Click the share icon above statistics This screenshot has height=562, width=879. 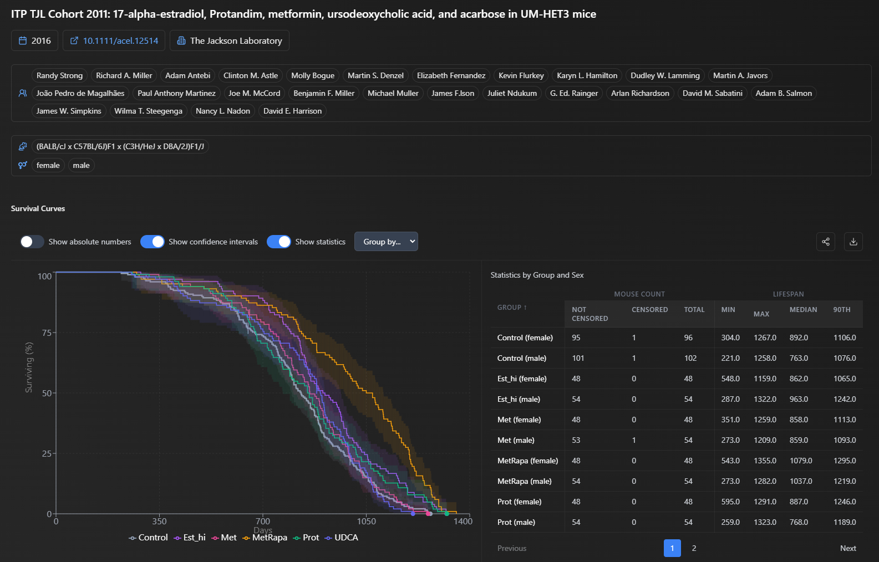coord(826,242)
